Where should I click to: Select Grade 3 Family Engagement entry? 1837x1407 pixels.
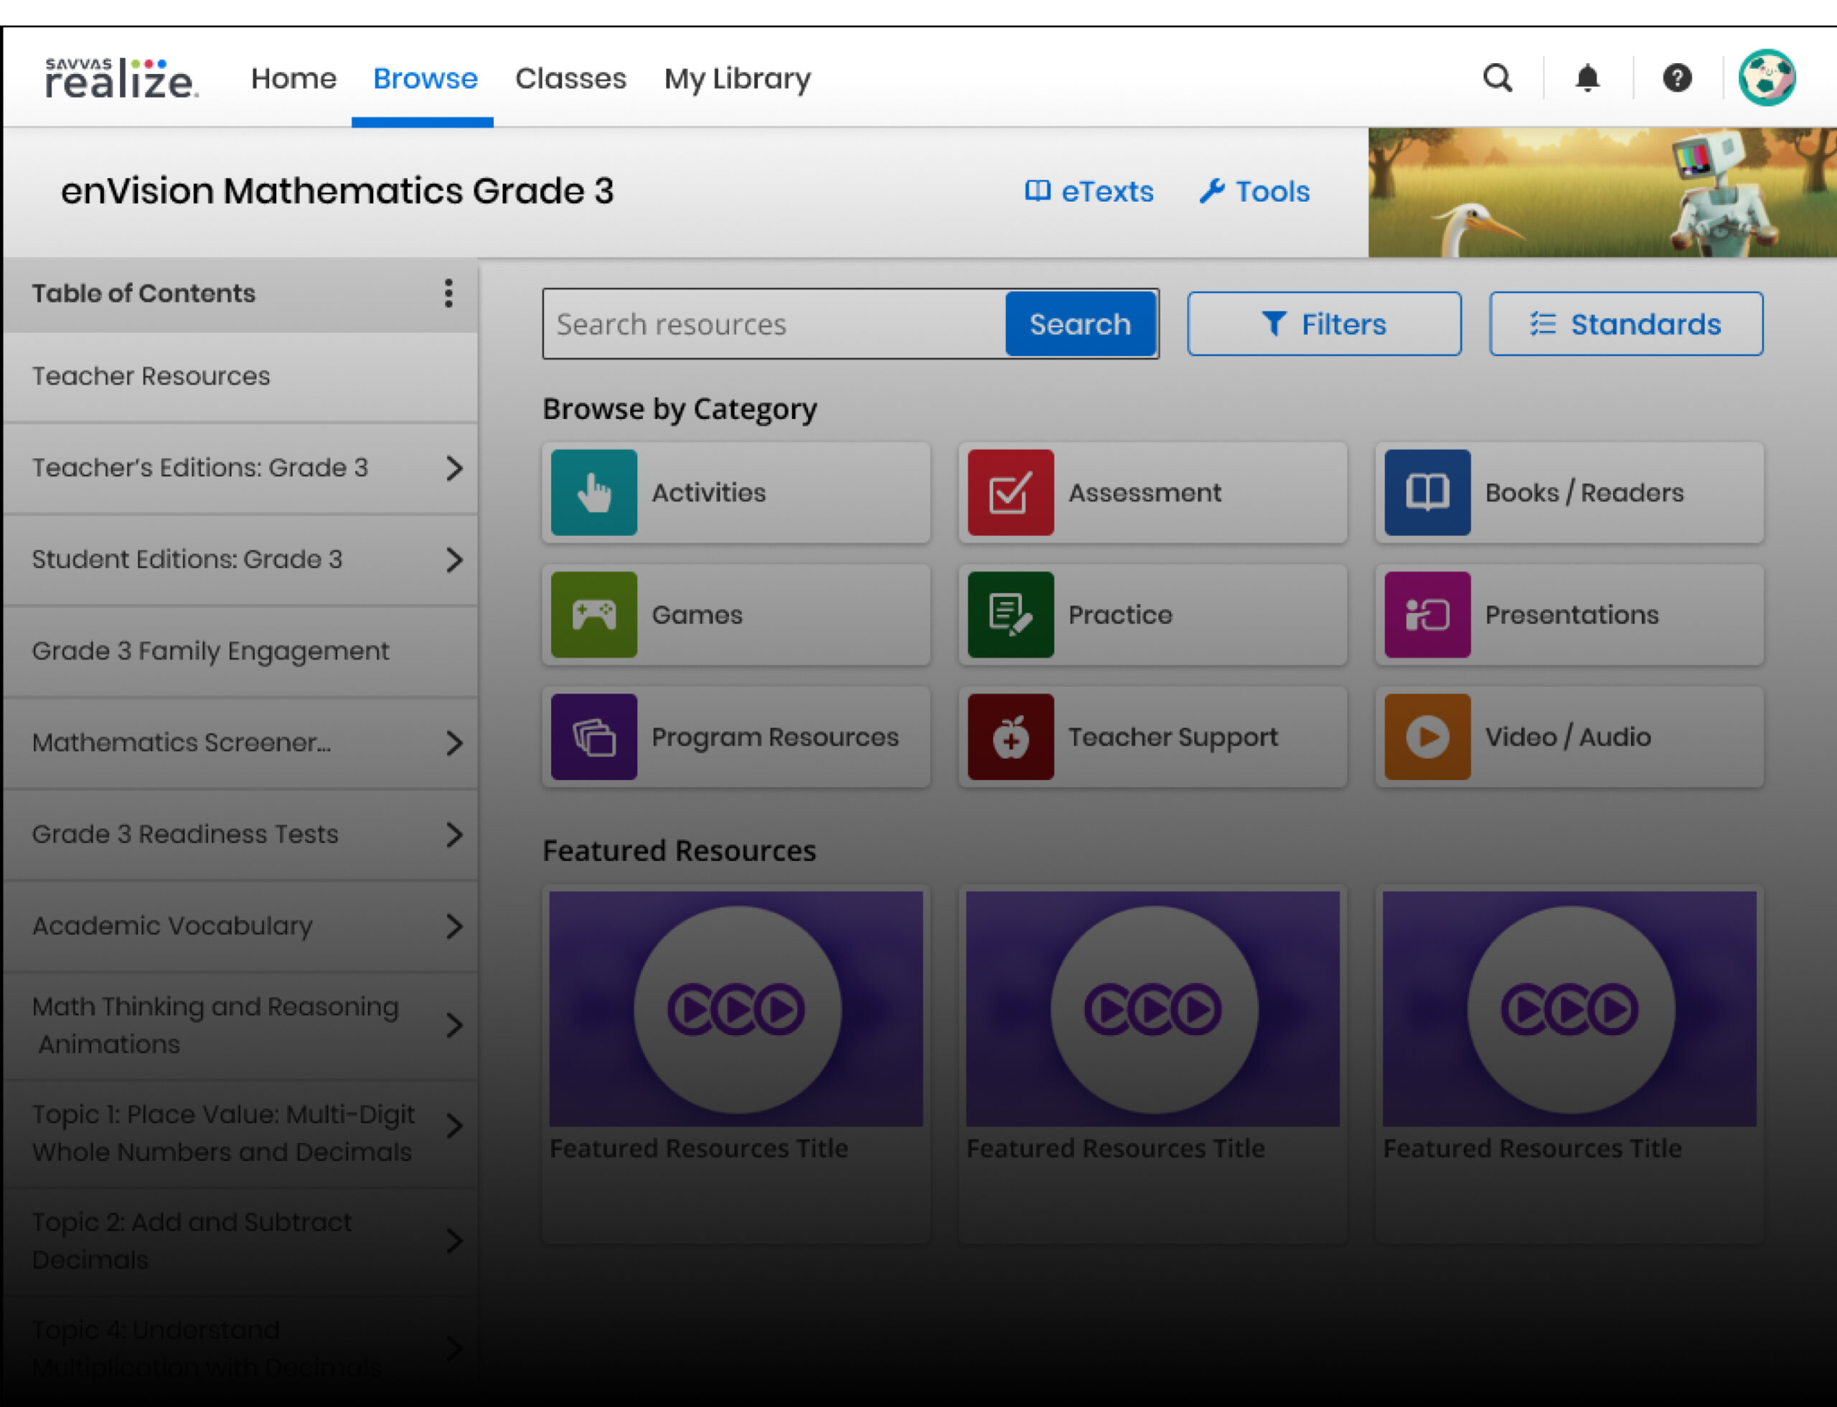pyautogui.click(x=240, y=651)
